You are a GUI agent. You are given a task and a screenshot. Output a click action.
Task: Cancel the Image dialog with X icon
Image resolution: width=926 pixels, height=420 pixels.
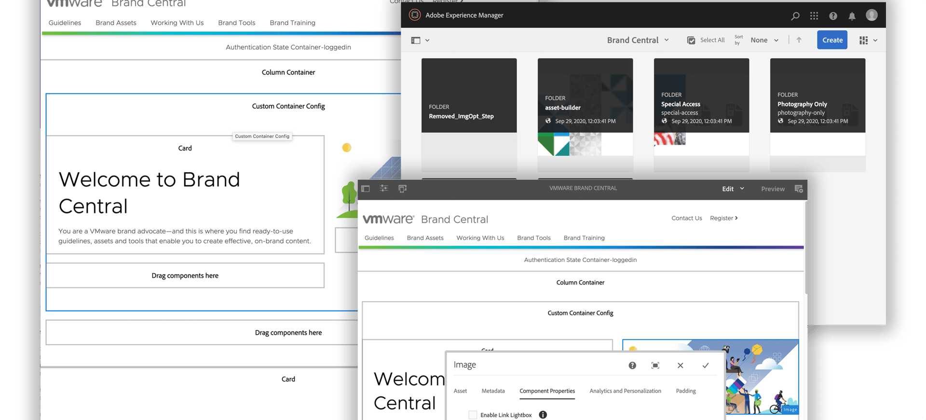(680, 366)
